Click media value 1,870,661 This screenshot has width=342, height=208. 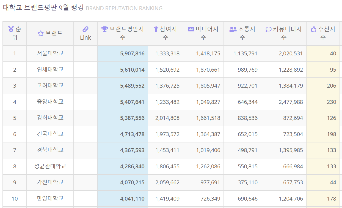(208, 70)
